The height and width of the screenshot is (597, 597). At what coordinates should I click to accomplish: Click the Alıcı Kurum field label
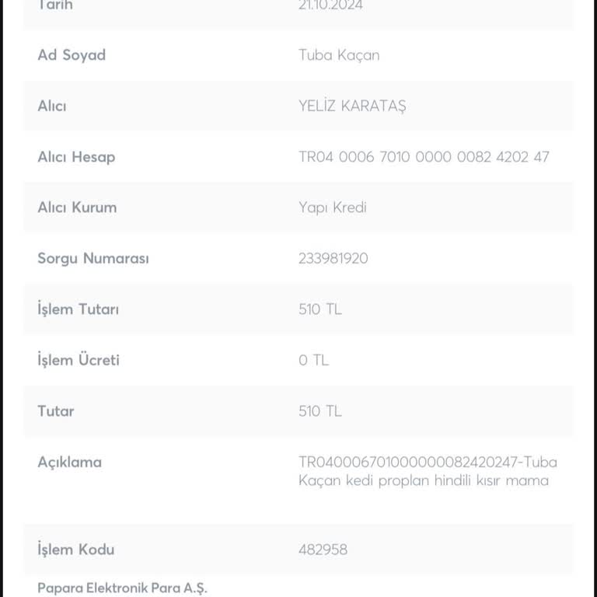coord(77,208)
